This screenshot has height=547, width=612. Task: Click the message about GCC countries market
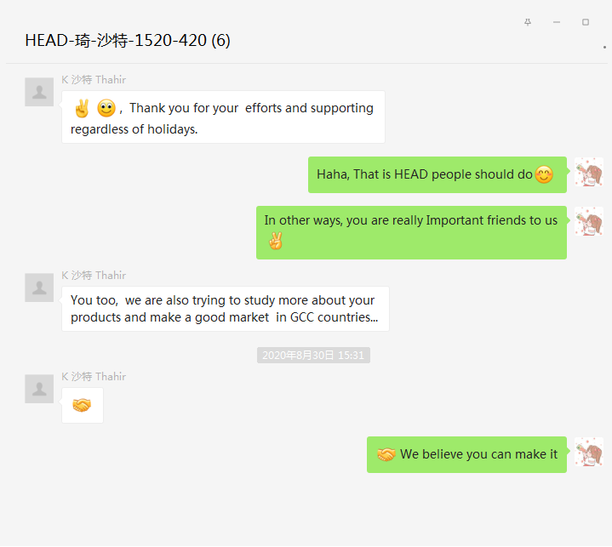pyautogui.click(x=225, y=309)
